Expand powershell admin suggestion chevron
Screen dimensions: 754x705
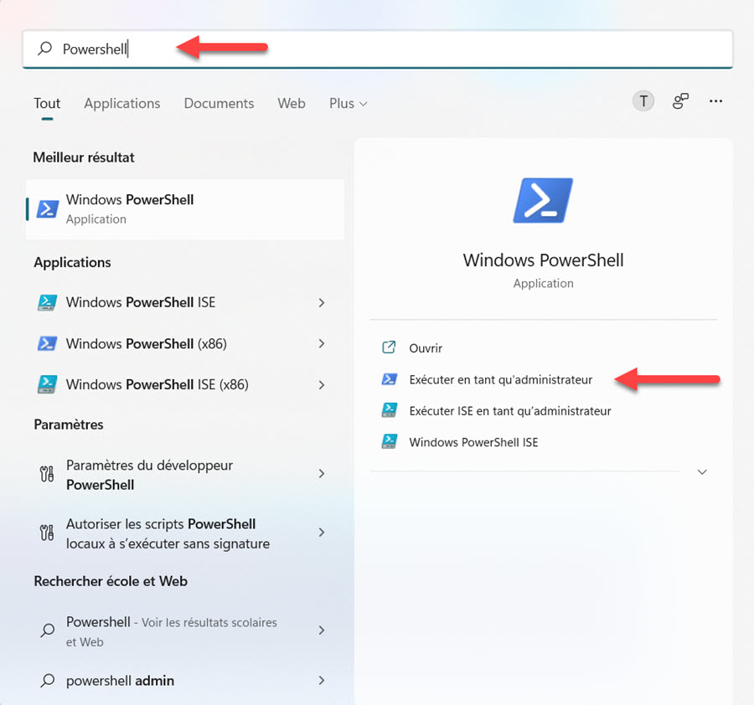322,680
